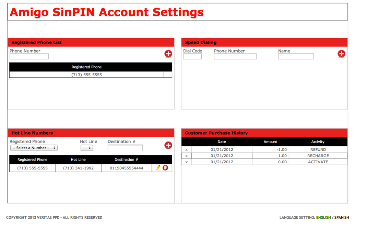
Task: Focus the Destination # input field
Action: pos(125,148)
